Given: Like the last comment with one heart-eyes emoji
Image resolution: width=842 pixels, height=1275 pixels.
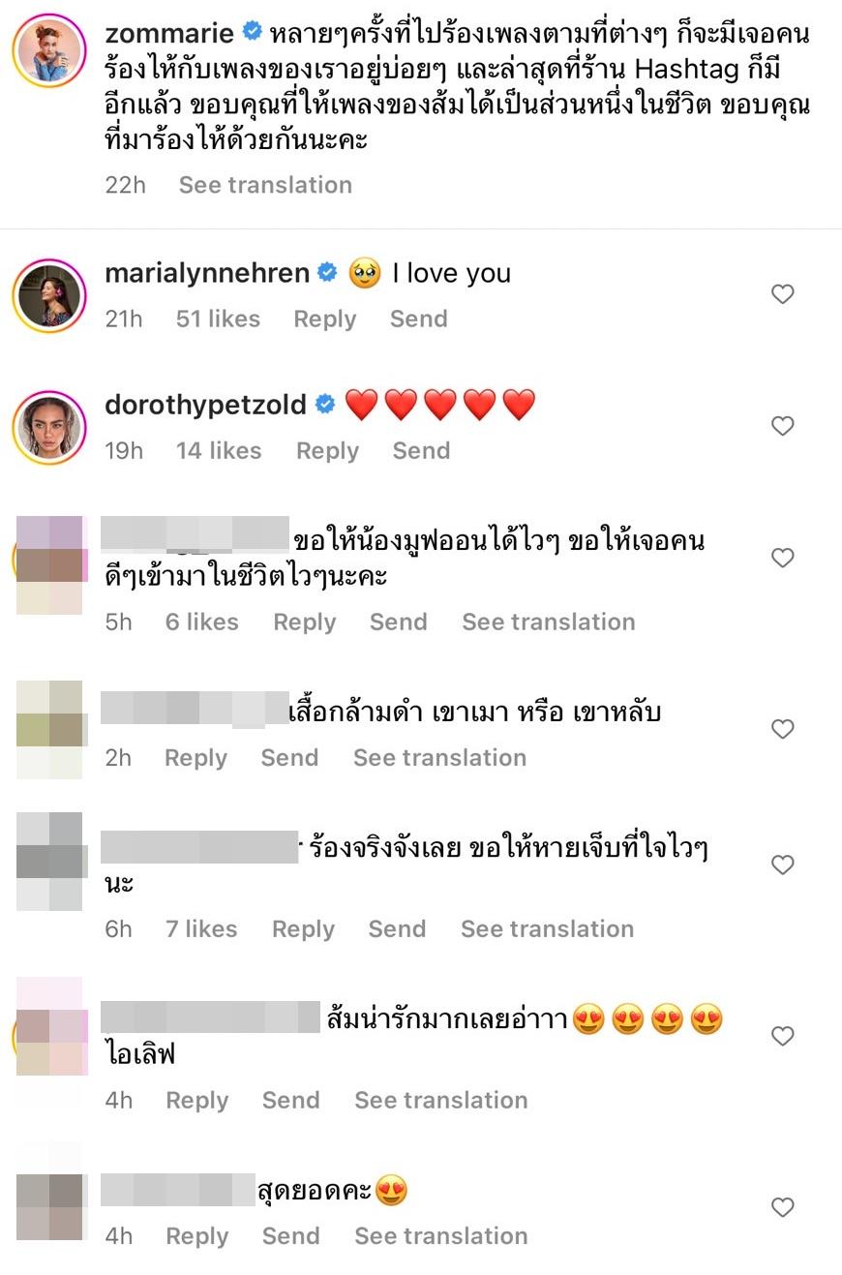Looking at the screenshot, I should (x=782, y=1207).
